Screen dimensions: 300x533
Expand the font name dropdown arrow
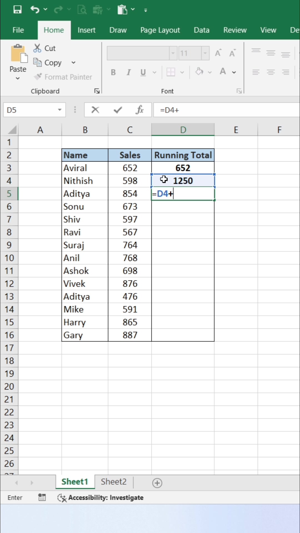tap(173, 53)
